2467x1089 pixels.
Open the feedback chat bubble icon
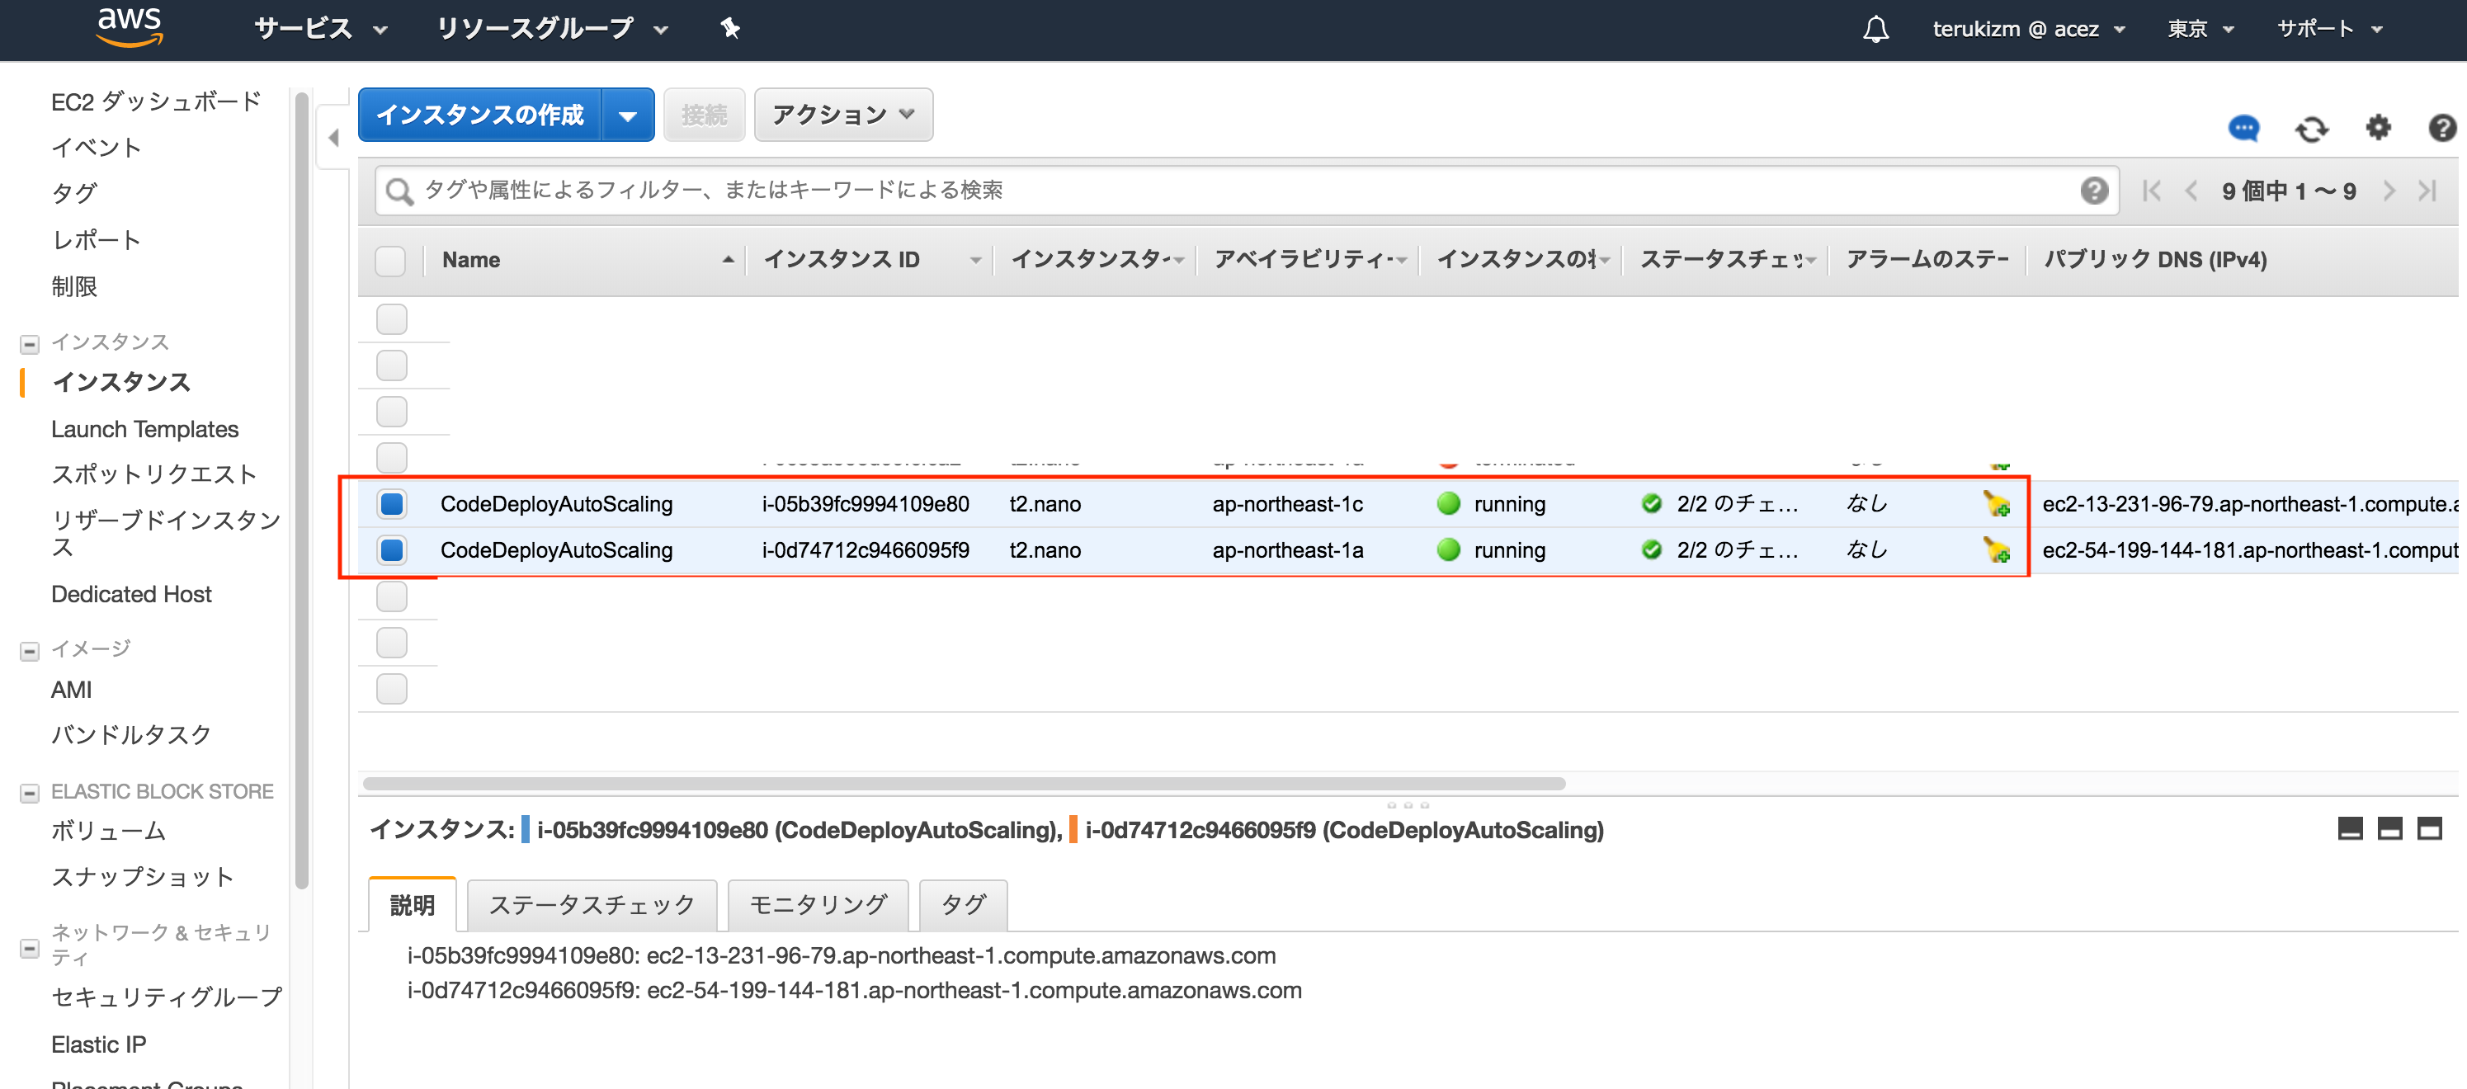pos(2243,129)
